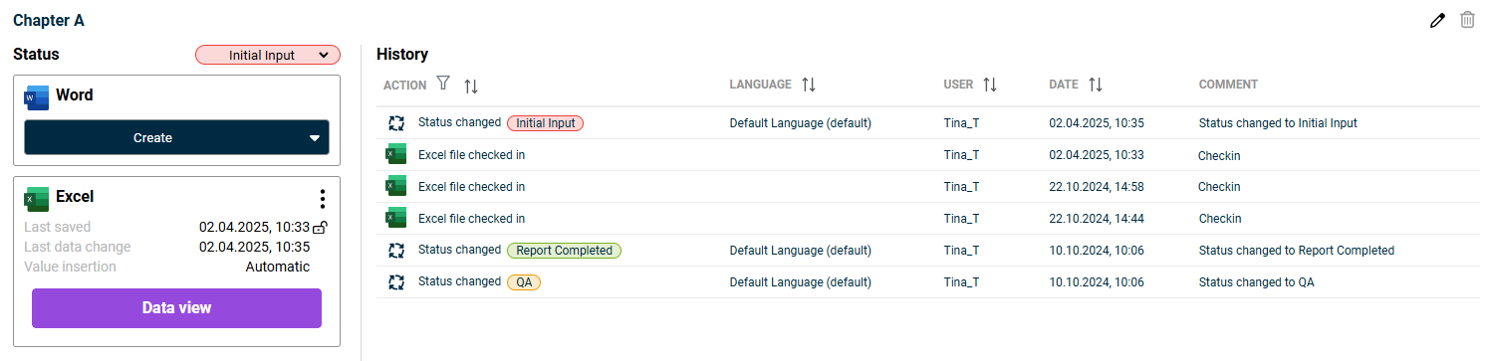Click the 'Value insertion' label

[x=70, y=267]
